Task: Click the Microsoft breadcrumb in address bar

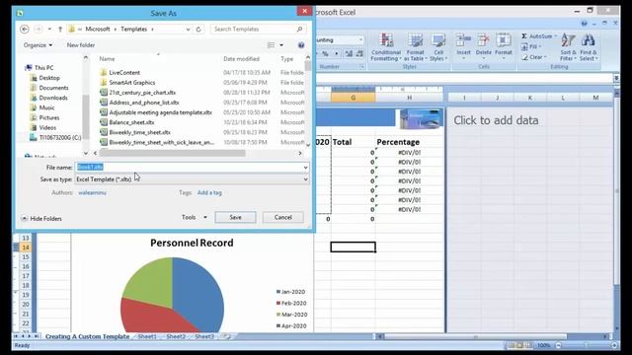Action: tap(98, 29)
